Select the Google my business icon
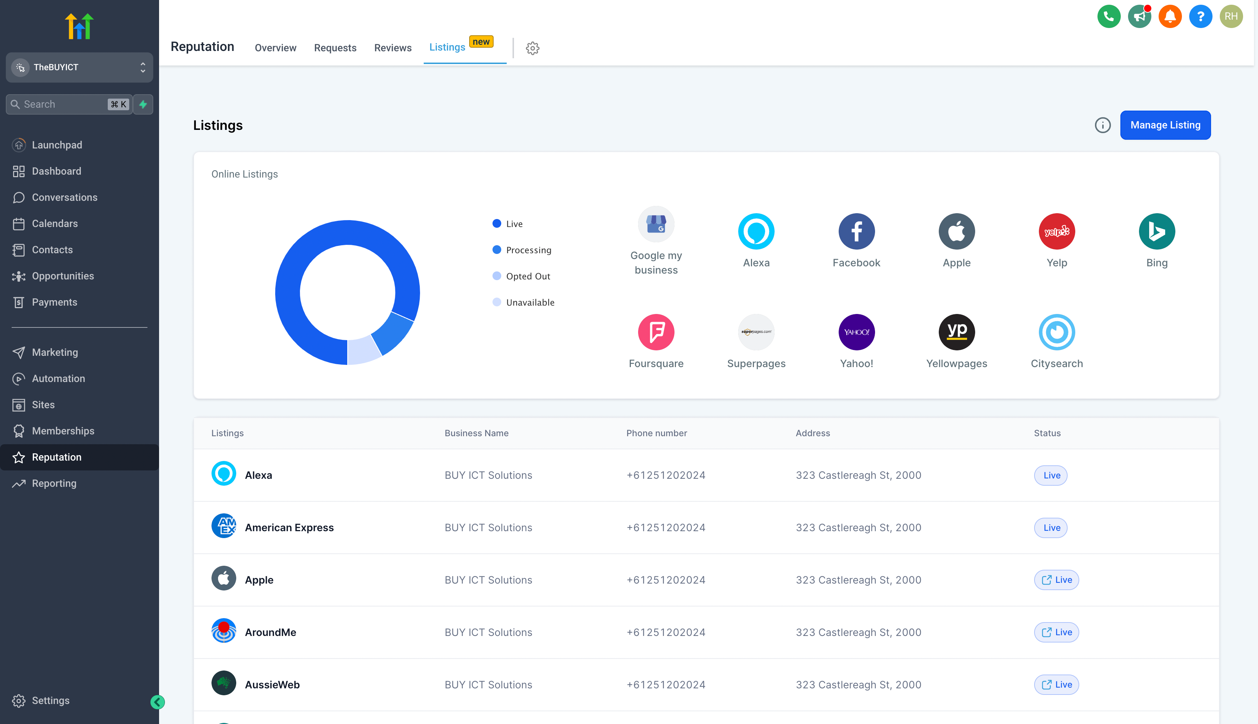1258x724 pixels. [656, 224]
